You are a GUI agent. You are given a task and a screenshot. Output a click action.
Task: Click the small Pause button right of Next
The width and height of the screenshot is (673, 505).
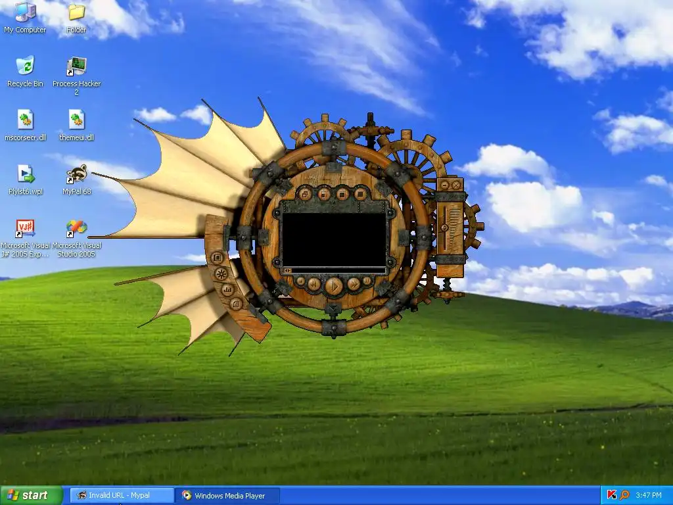[367, 281]
